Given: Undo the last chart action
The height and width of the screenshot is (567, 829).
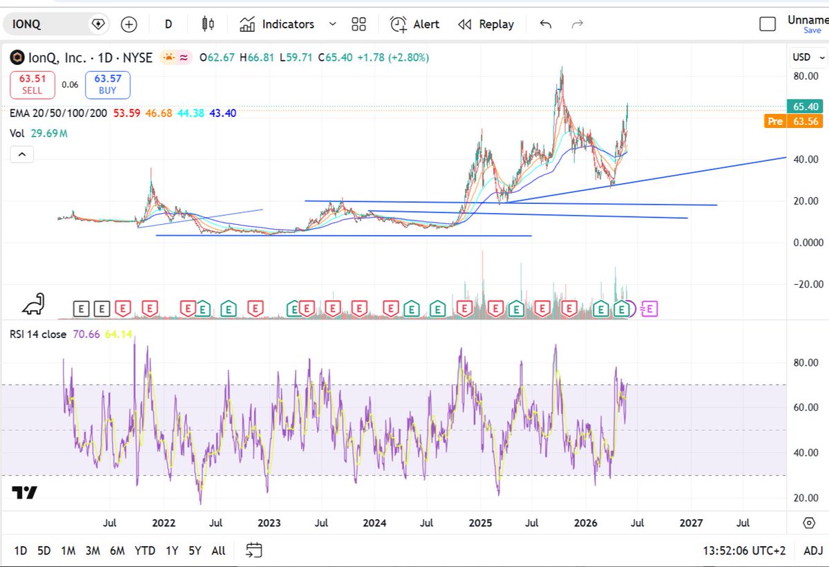Looking at the screenshot, I should coord(546,24).
